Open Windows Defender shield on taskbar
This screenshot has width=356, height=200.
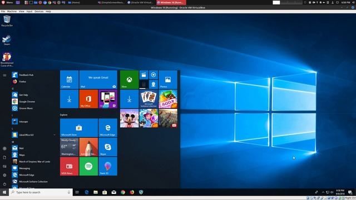click(x=141, y=192)
